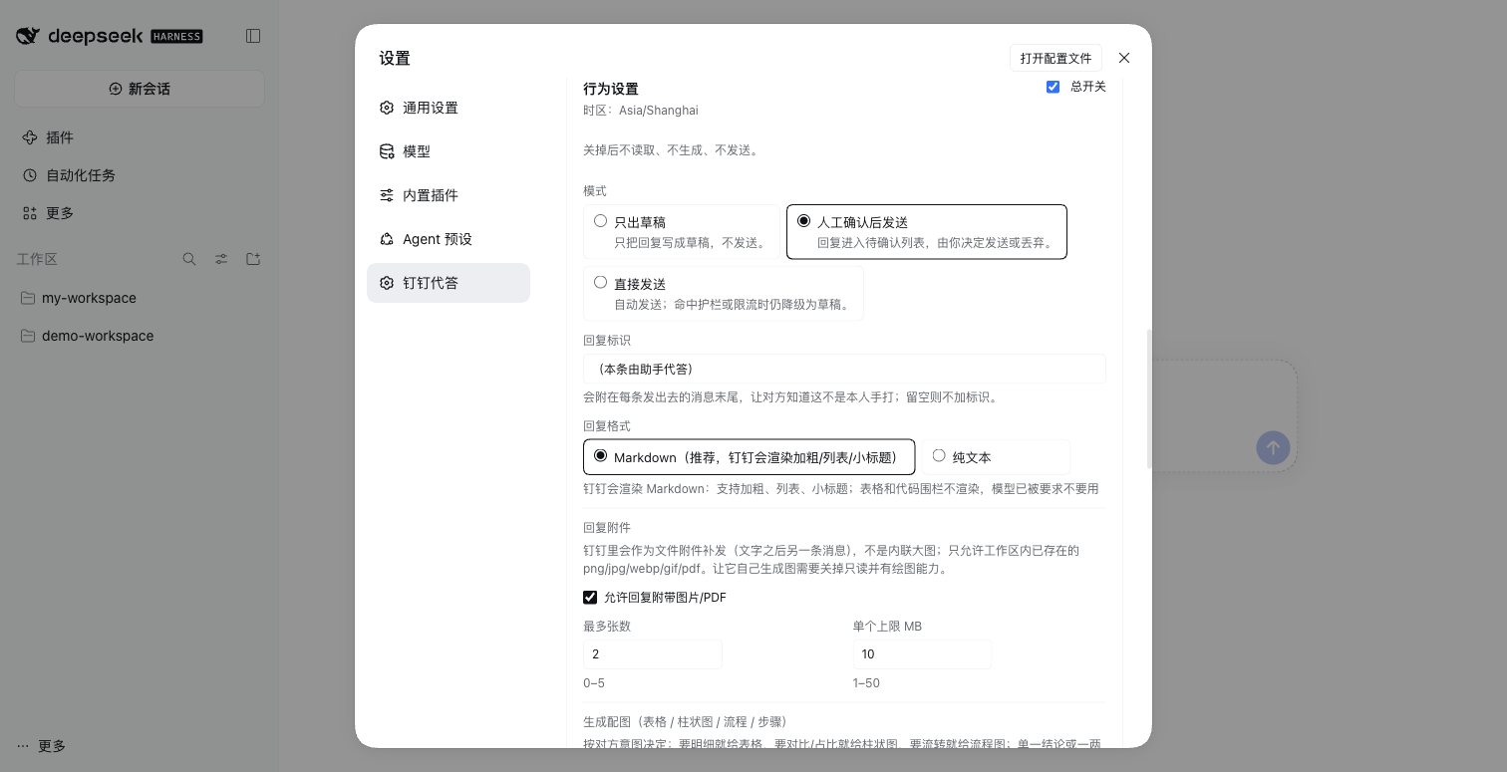Click bottom ··· 更多 item
This screenshot has width=1507, height=772.
42,746
